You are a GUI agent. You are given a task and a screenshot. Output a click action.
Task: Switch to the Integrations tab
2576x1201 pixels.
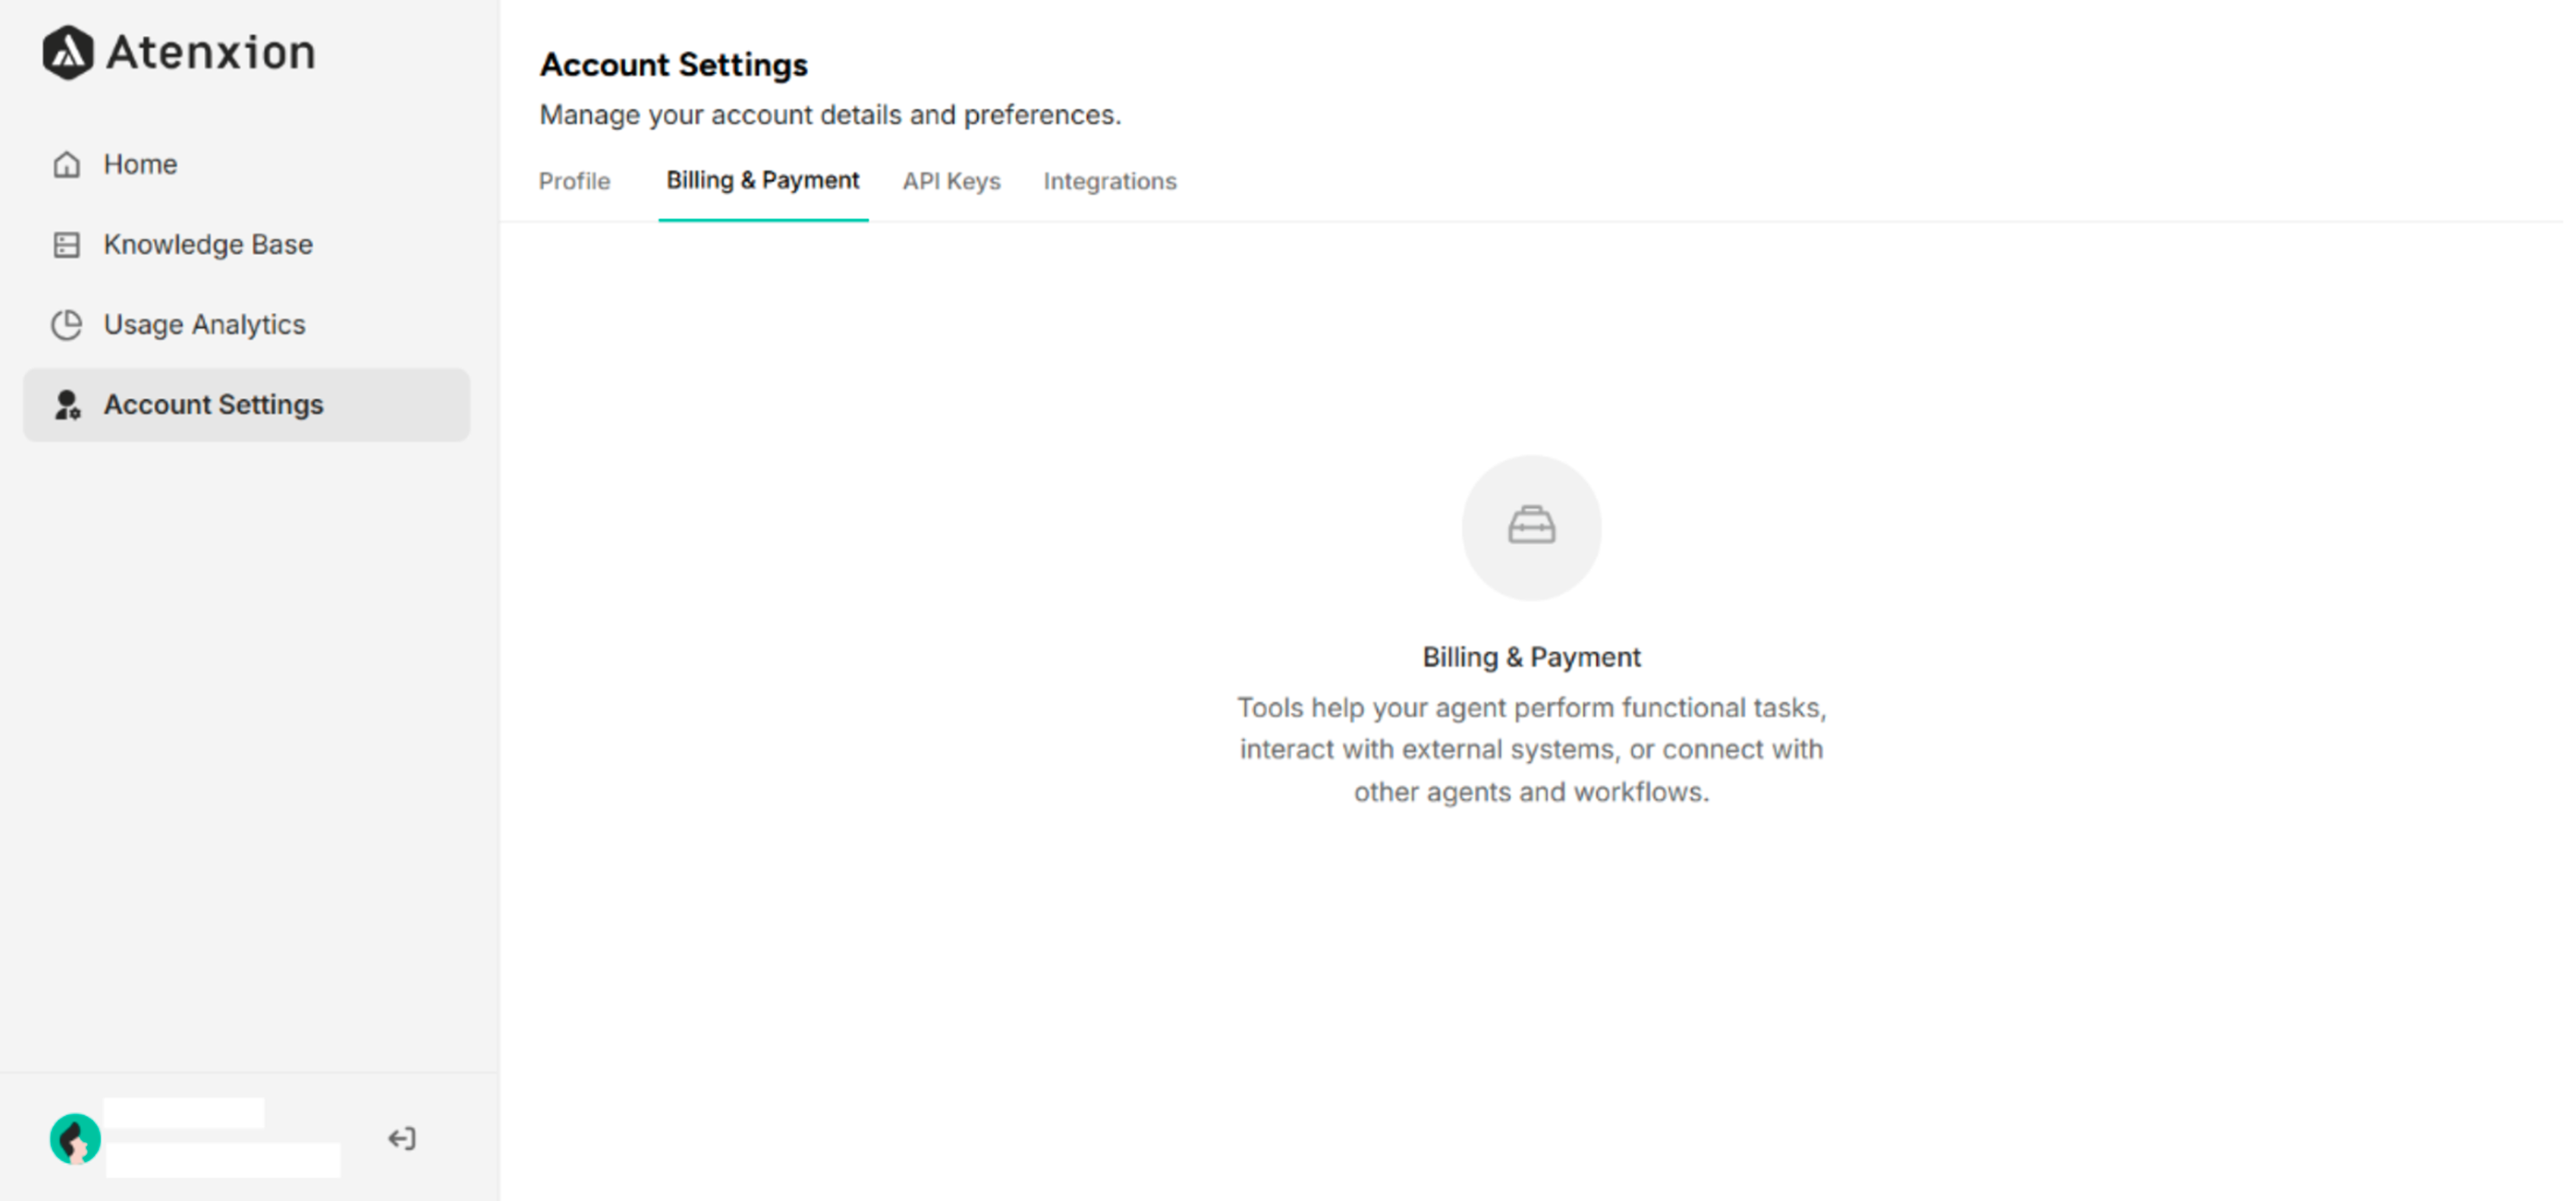(1110, 181)
